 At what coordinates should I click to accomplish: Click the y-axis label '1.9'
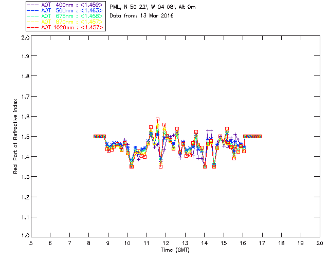click(25, 56)
